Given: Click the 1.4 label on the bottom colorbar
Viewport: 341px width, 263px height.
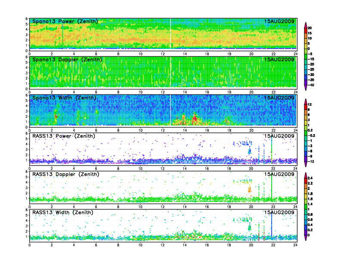Looking at the screenshot, I should 310,204.
